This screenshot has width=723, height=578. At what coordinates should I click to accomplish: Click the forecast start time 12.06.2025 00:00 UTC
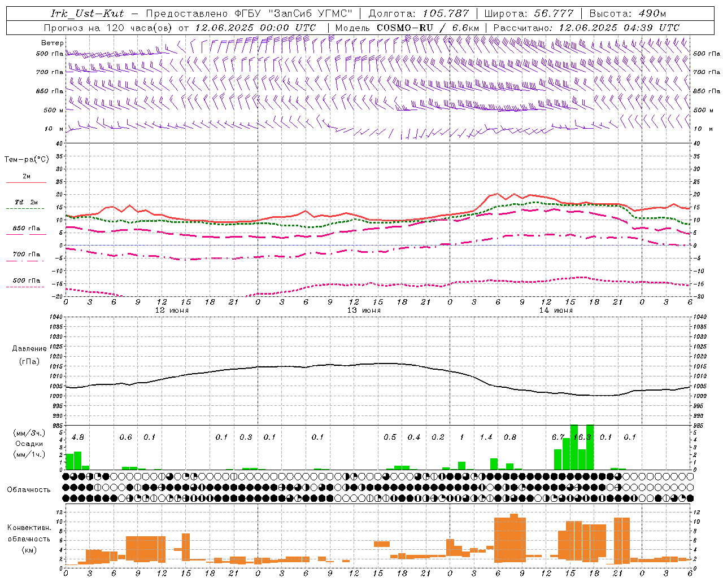255,27
